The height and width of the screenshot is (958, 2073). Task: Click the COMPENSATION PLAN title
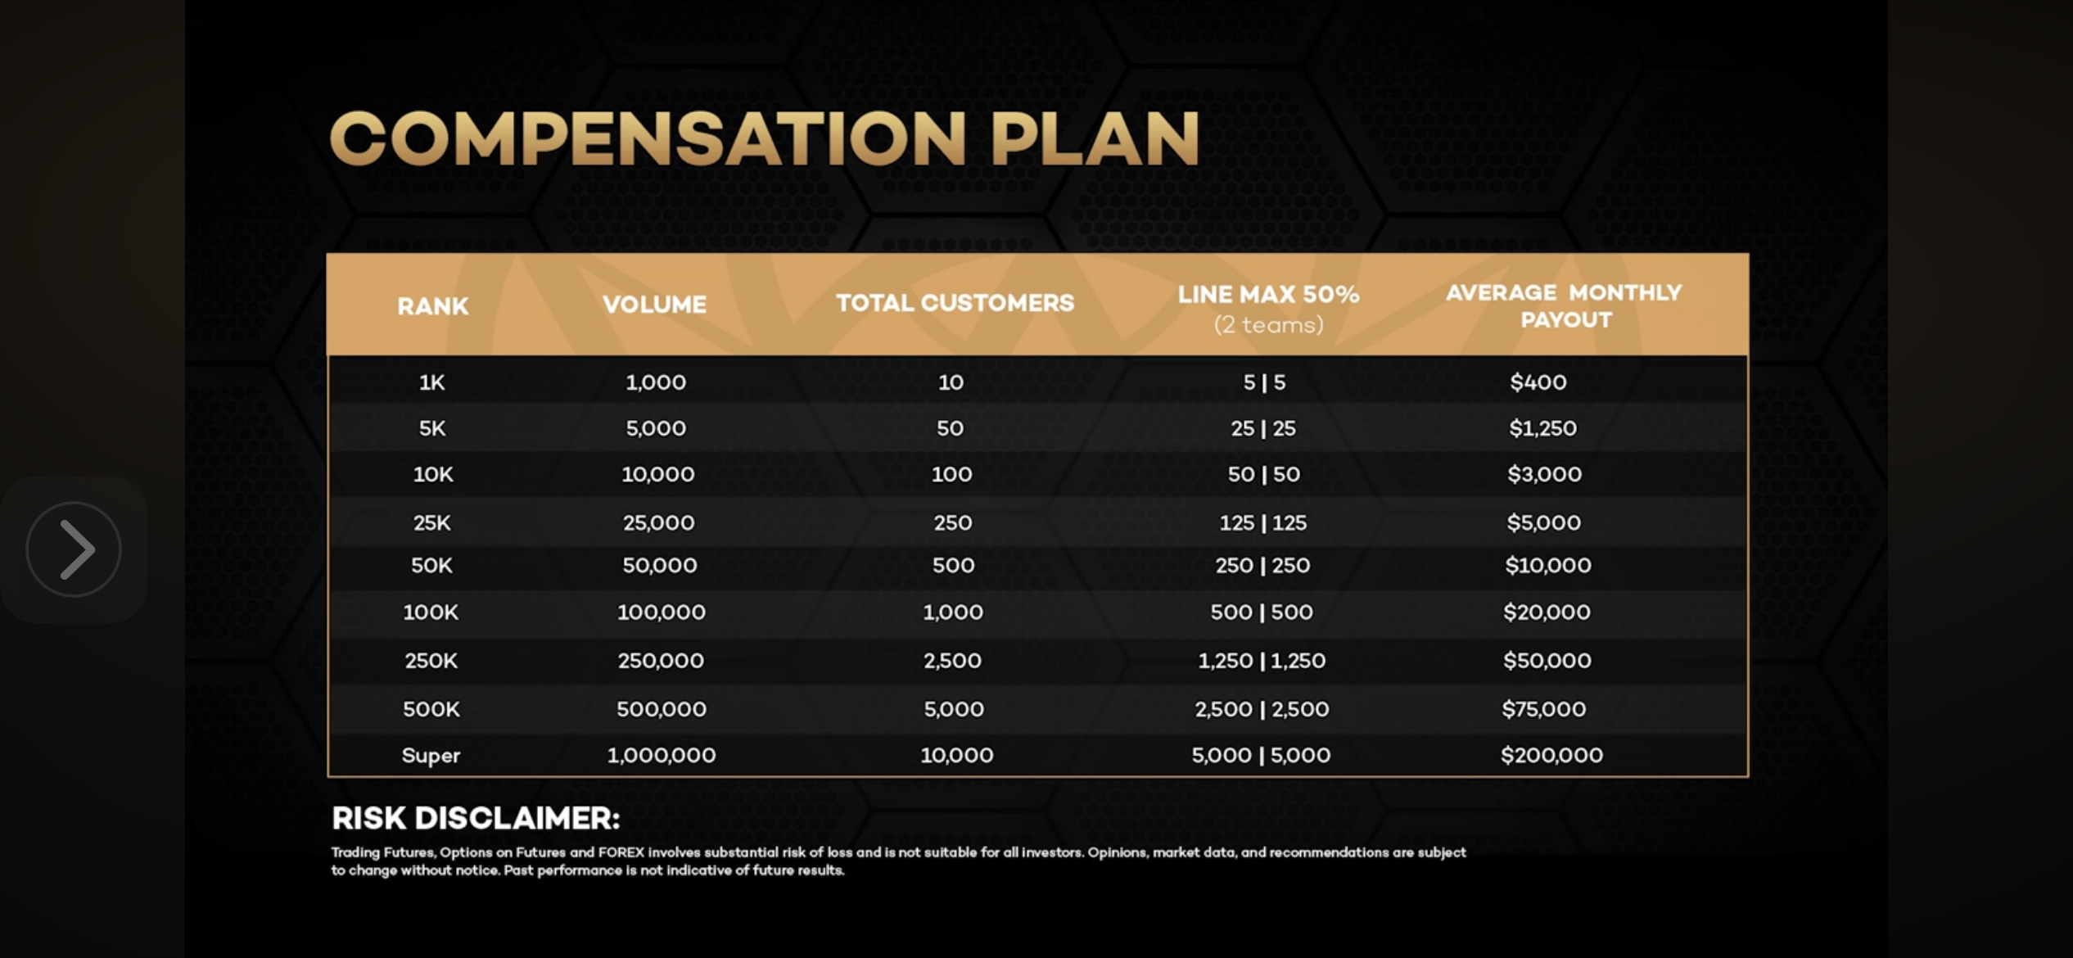[x=761, y=139]
